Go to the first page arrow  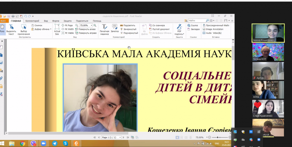95,138
